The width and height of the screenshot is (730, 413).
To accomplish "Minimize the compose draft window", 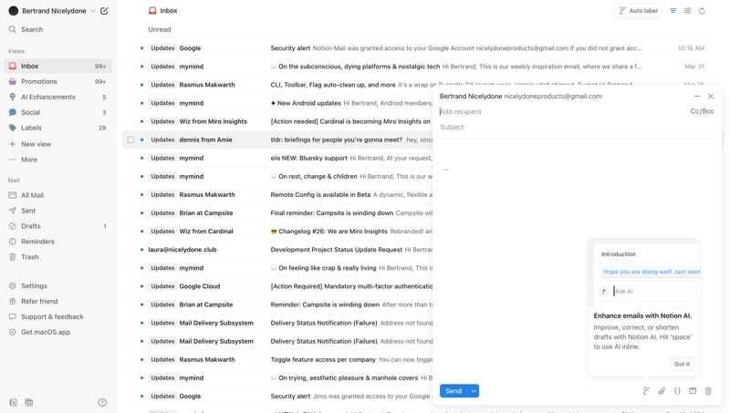I will [697, 97].
